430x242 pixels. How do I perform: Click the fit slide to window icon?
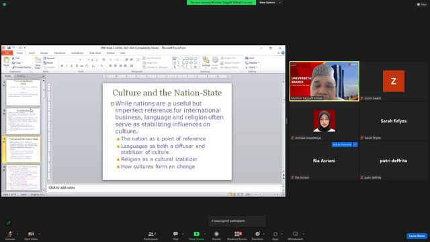pyautogui.click(x=282, y=194)
